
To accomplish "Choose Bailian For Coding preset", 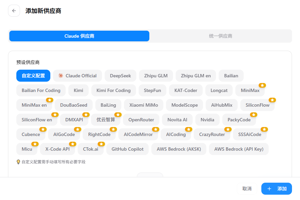I will pyautogui.click(x=41, y=90).
